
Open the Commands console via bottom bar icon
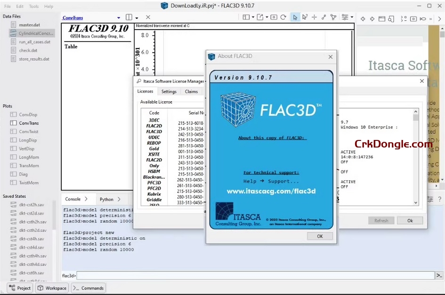pos(88,288)
